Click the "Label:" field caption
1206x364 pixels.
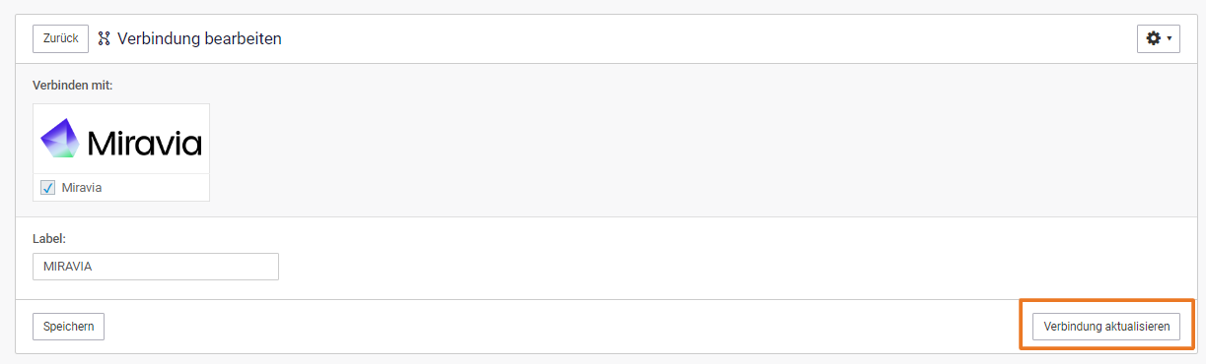coord(49,238)
